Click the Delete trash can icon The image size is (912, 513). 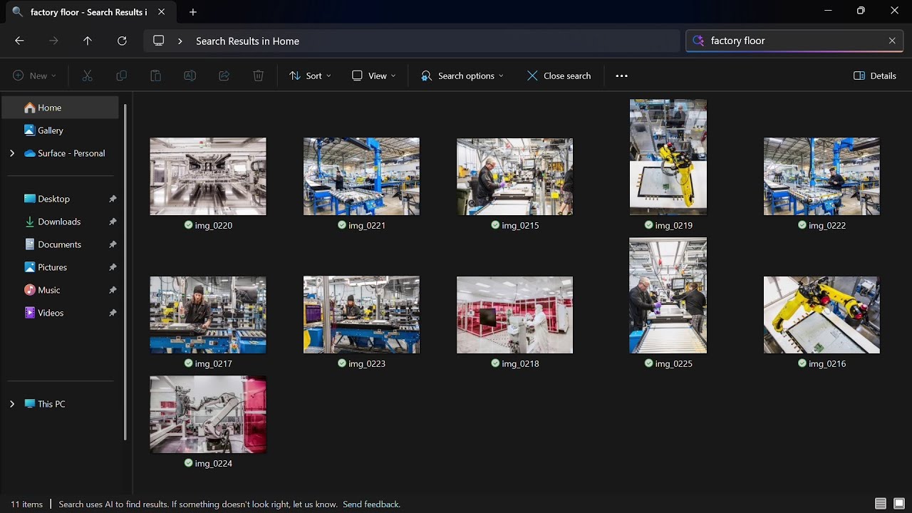259,76
